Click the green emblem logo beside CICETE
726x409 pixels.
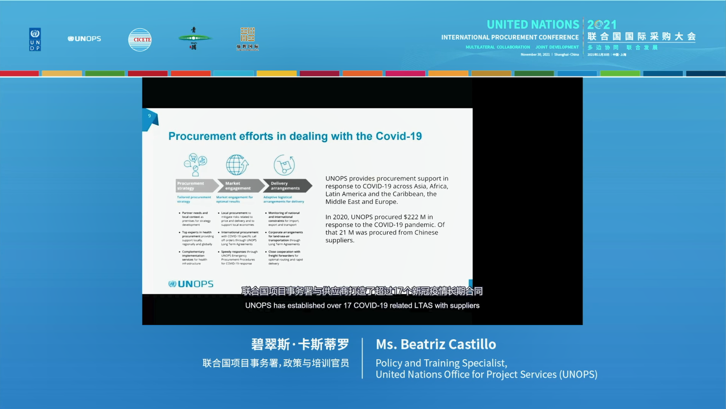pyautogui.click(x=194, y=38)
